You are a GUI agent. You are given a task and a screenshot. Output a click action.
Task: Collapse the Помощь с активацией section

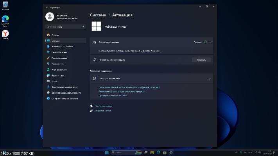[x=210, y=78]
